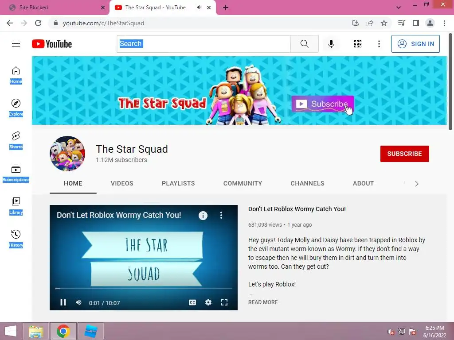
Task: Switch to the ABOUT channel tab
Action: (x=364, y=183)
